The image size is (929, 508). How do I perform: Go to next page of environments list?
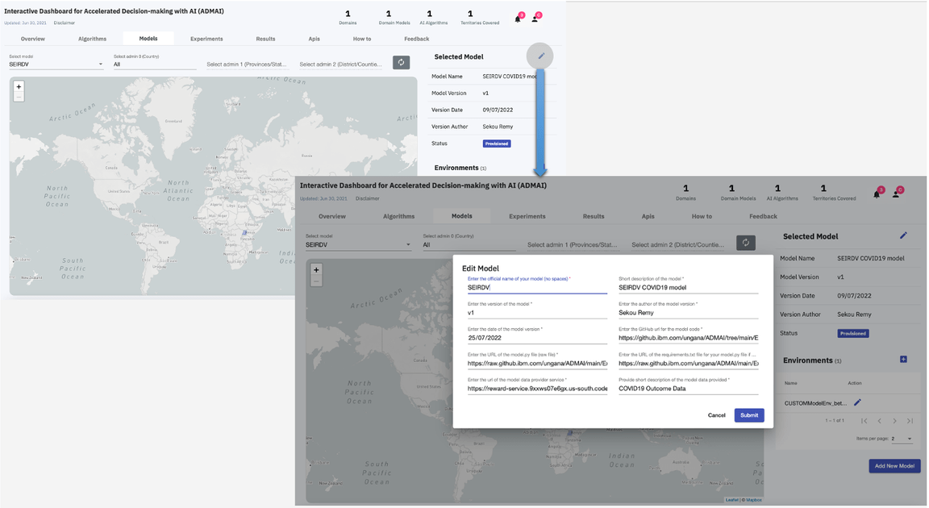coord(894,421)
